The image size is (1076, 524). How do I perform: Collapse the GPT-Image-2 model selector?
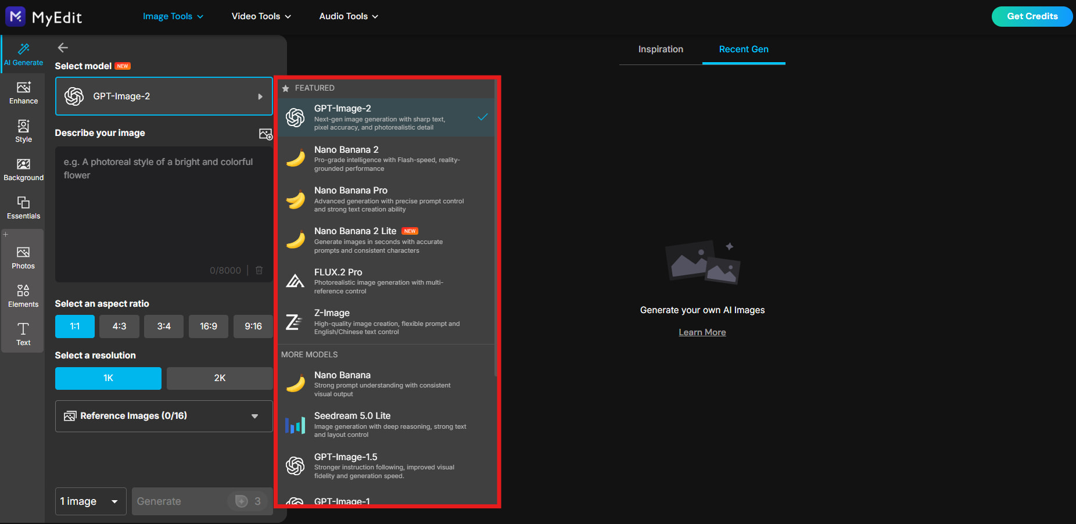coord(164,96)
